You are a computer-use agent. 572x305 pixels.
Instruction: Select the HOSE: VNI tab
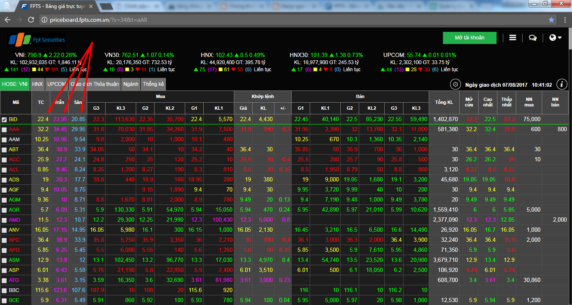tap(15, 84)
